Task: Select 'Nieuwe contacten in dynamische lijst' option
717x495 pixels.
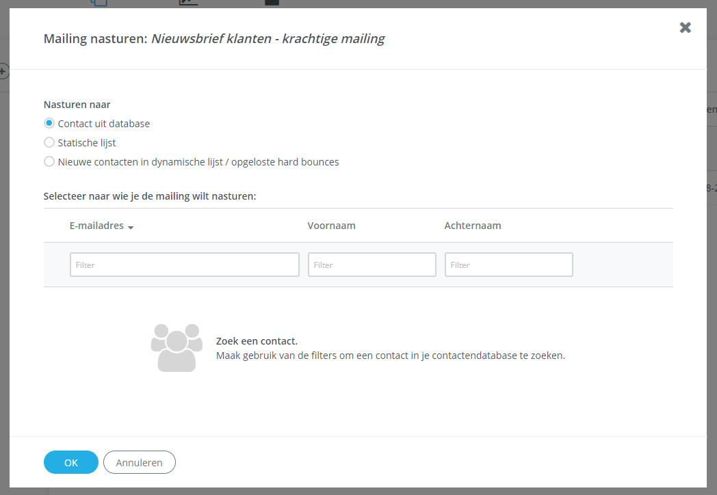Action: pos(49,162)
